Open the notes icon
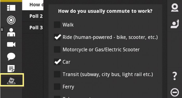 tap(11, 69)
